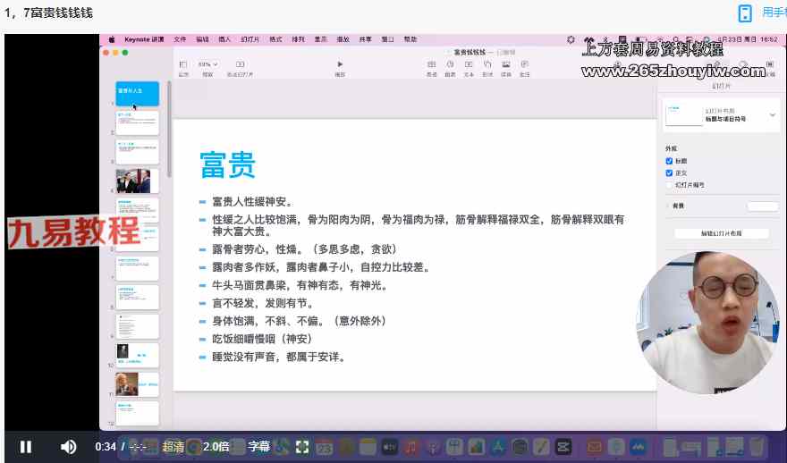
Task: Click the Table icon in Keynote toolbar
Action: [x=431, y=65]
